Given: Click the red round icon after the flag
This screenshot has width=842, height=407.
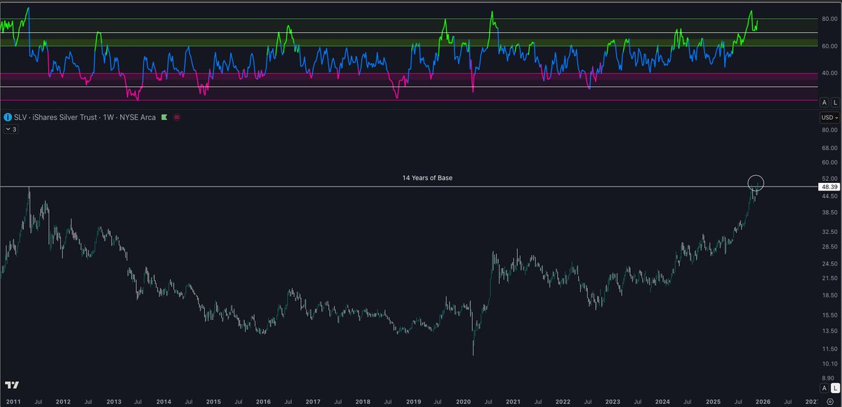Looking at the screenshot, I should tap(176, 117).
